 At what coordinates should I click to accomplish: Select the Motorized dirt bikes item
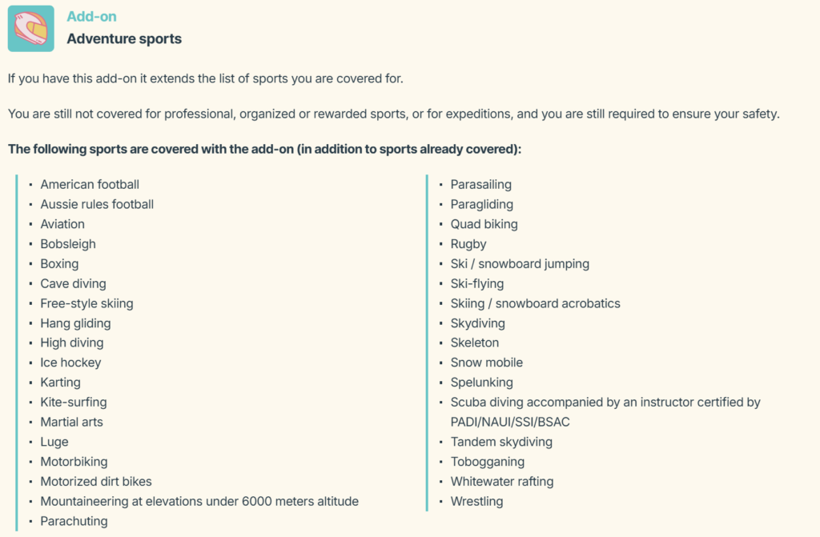point(96,482)
